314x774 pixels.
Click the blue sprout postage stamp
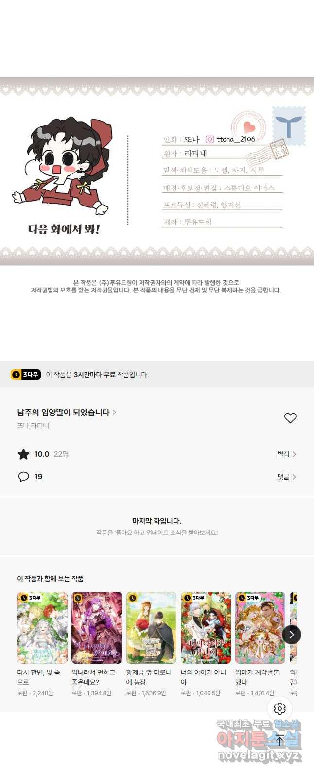[x=289, y=126]
